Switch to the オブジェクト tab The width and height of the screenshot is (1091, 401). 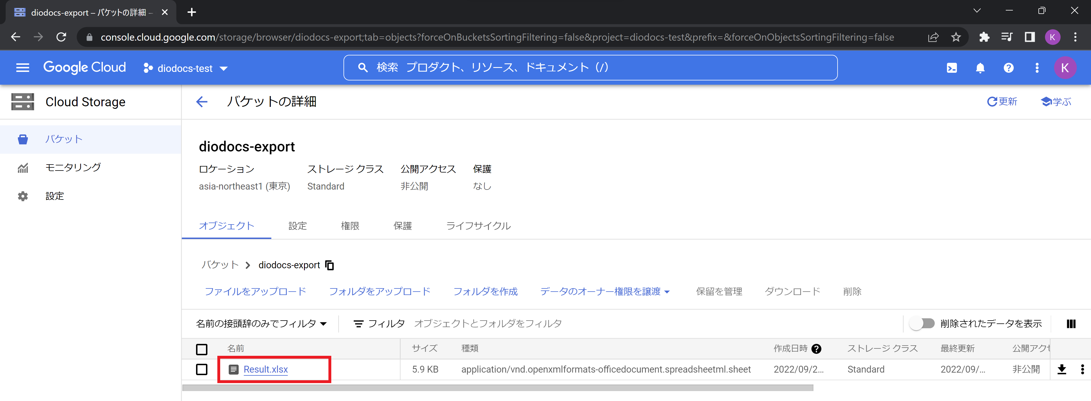coord(226,226)
